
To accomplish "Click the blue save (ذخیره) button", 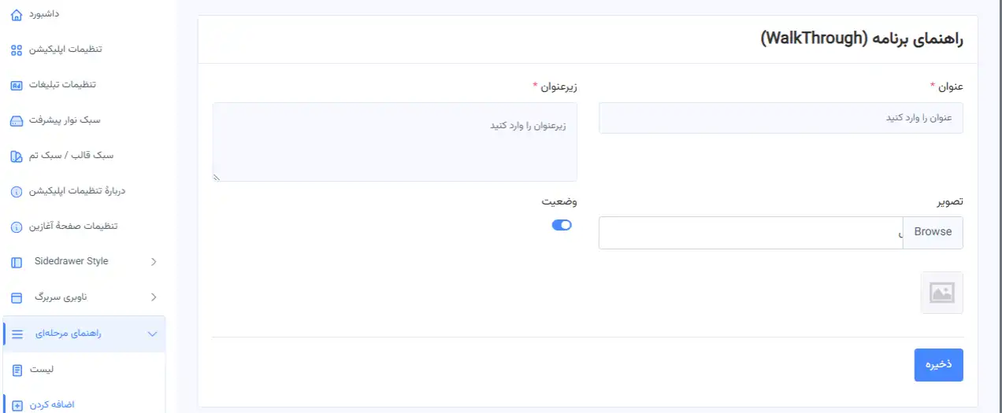I will coord(938,365).
